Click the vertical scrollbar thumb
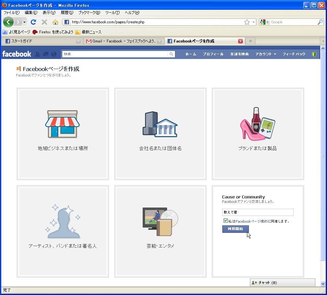 pyautogui.click(x=323, y=156)
